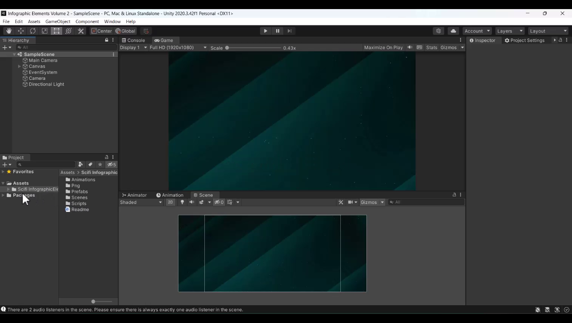Select the Readme asset
Viewport: 572px width, 323px height.
tap(77, 210)
